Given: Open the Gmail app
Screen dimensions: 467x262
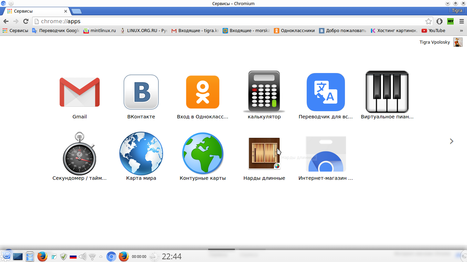Looking at the screenshot, I should point(80,92).
